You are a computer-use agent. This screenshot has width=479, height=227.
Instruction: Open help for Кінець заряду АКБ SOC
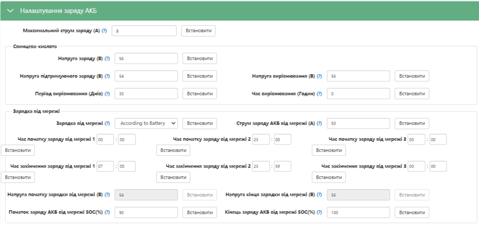pyautogui.click(x=319, y=212)
